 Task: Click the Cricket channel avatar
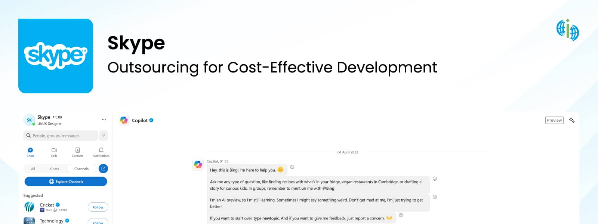[29, 207]
